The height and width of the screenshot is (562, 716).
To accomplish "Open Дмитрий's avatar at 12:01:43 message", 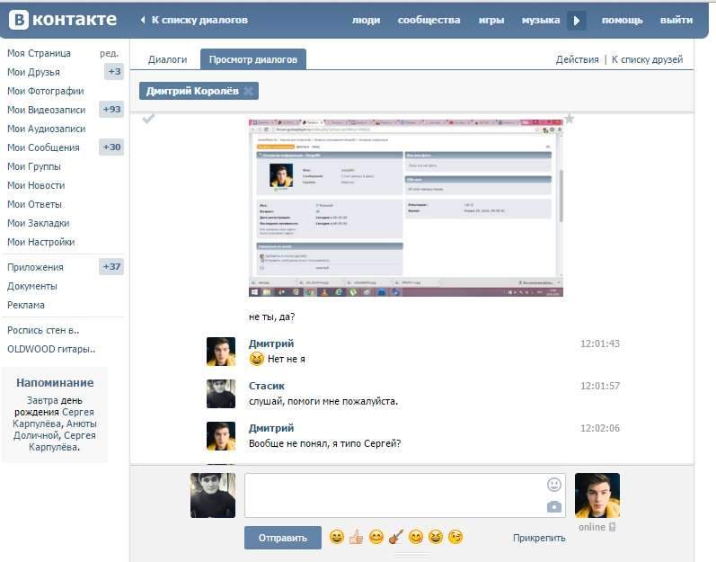I will click(x=221, y=352).
